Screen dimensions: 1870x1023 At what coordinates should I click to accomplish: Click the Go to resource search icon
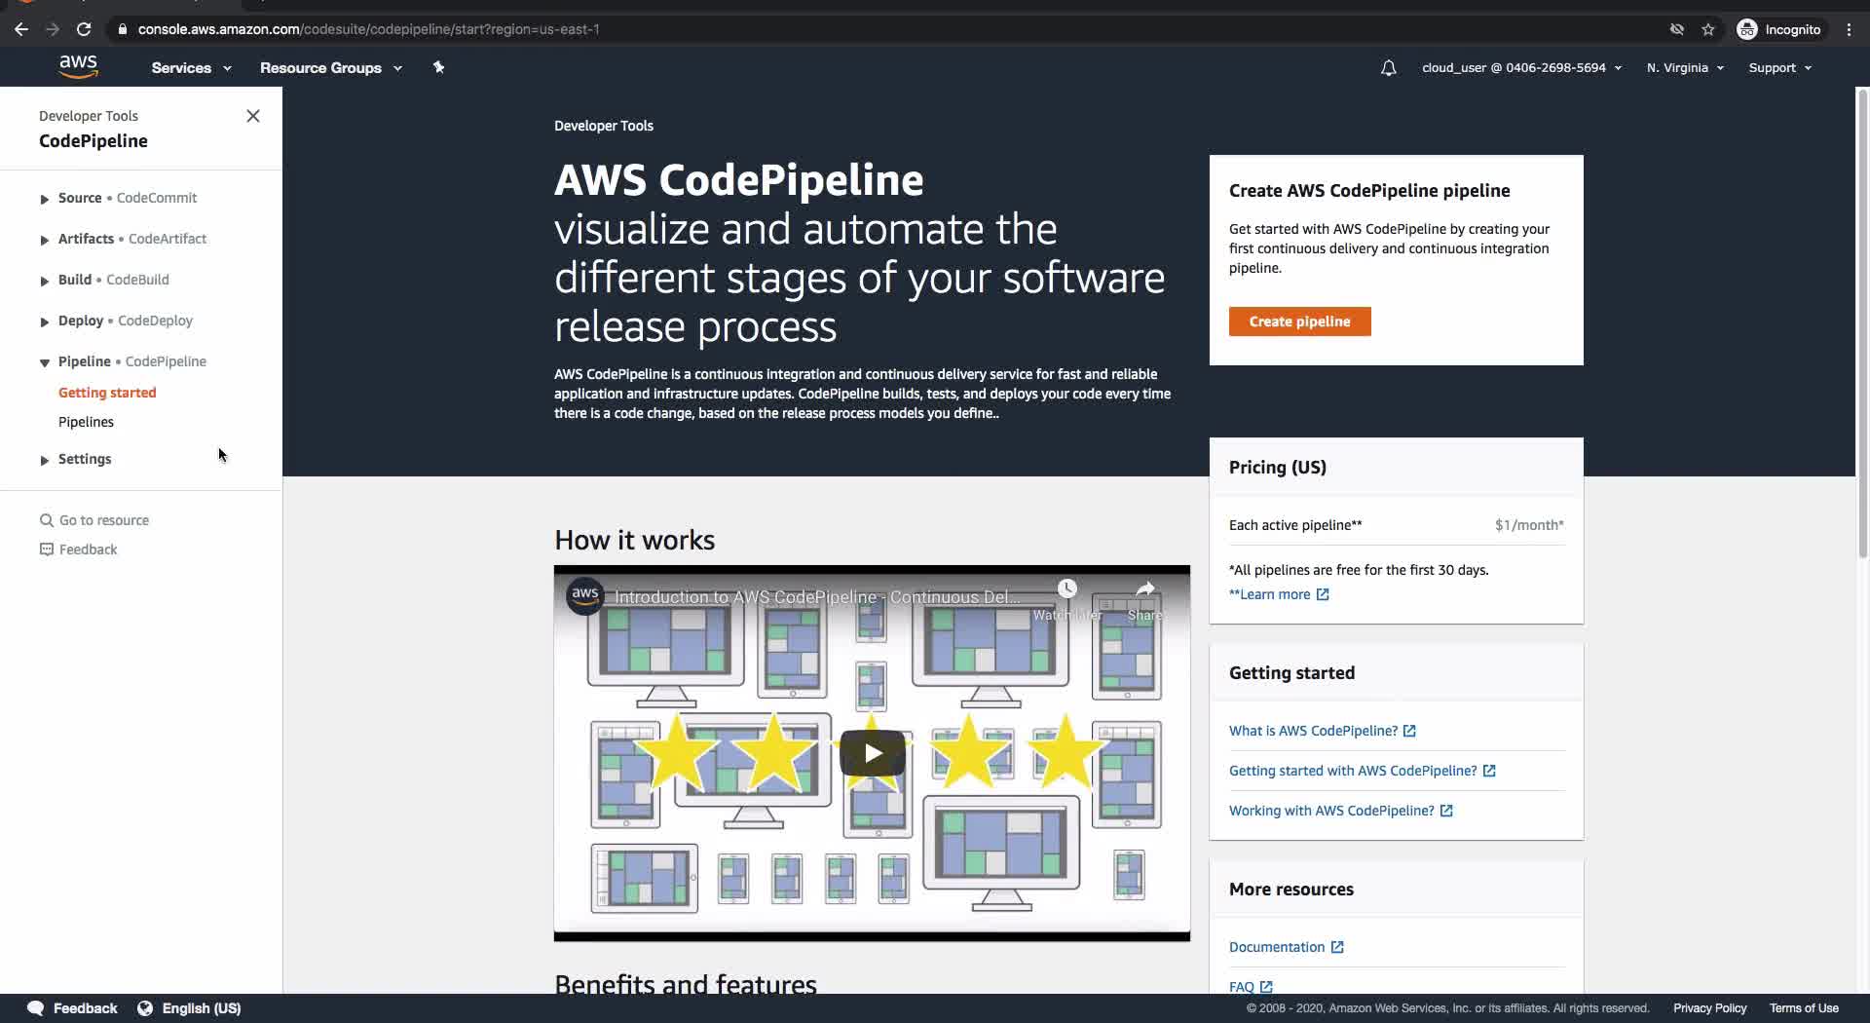coord(46,520)
